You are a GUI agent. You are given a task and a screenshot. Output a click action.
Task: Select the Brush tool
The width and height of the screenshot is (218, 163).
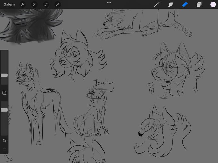[157, 4]
